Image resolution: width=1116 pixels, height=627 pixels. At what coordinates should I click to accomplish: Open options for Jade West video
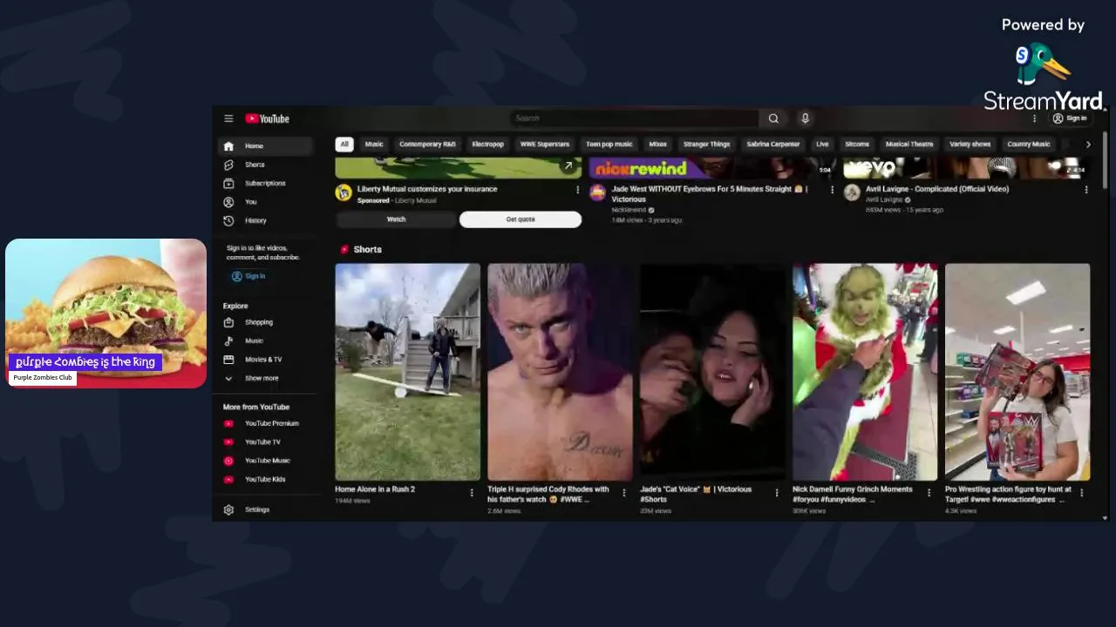832,190
